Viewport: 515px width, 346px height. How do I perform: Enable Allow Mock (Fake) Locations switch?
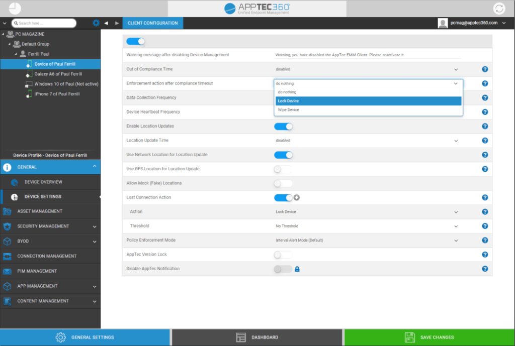(x=283, y=184)
